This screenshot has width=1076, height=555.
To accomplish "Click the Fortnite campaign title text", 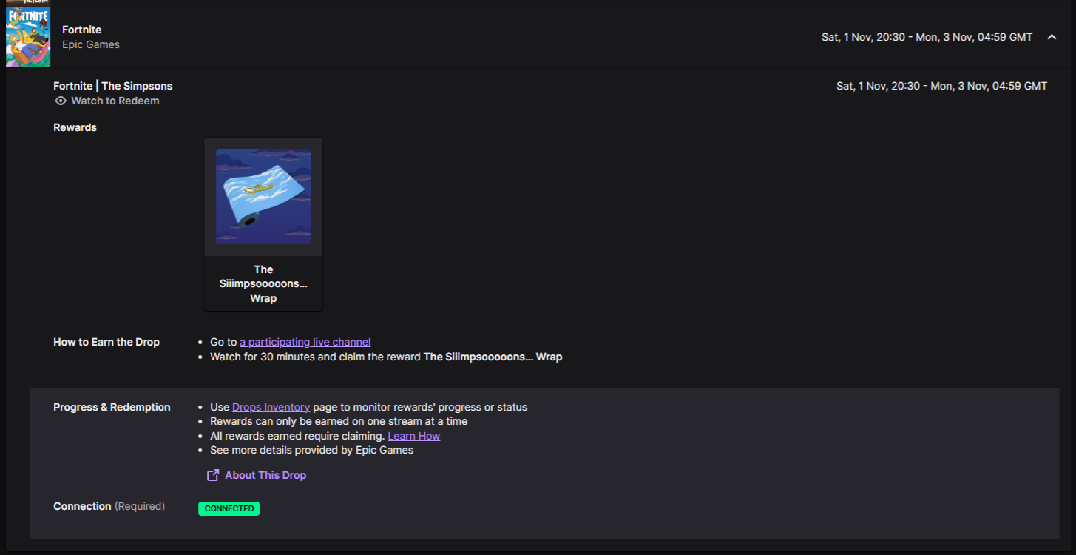I will coord(82,30).
